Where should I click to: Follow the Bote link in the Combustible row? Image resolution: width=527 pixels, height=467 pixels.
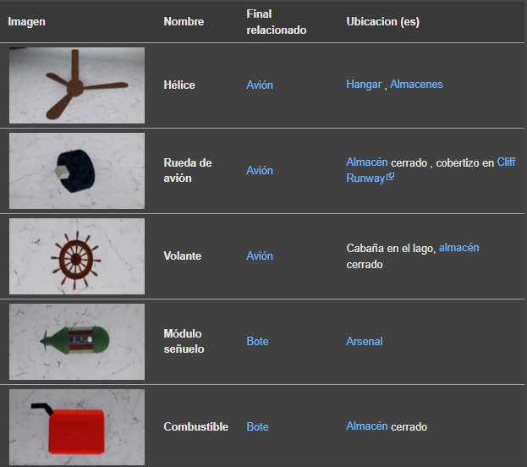(257, 427)
